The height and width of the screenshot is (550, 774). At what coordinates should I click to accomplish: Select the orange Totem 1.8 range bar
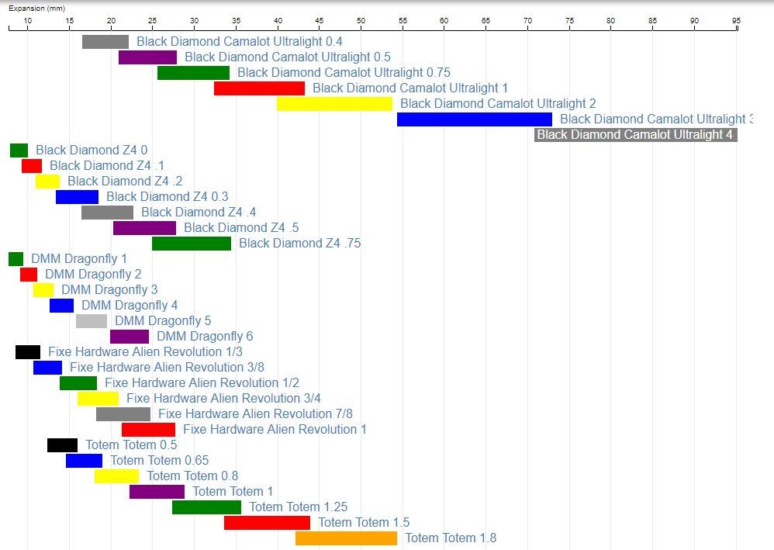(x=346, y=538)
